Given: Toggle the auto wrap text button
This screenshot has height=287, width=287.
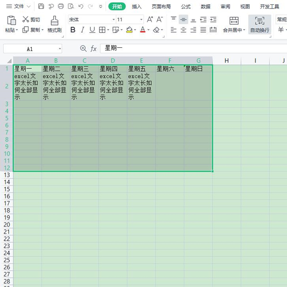Looking at the screenshot, I should tap(260, 23).
